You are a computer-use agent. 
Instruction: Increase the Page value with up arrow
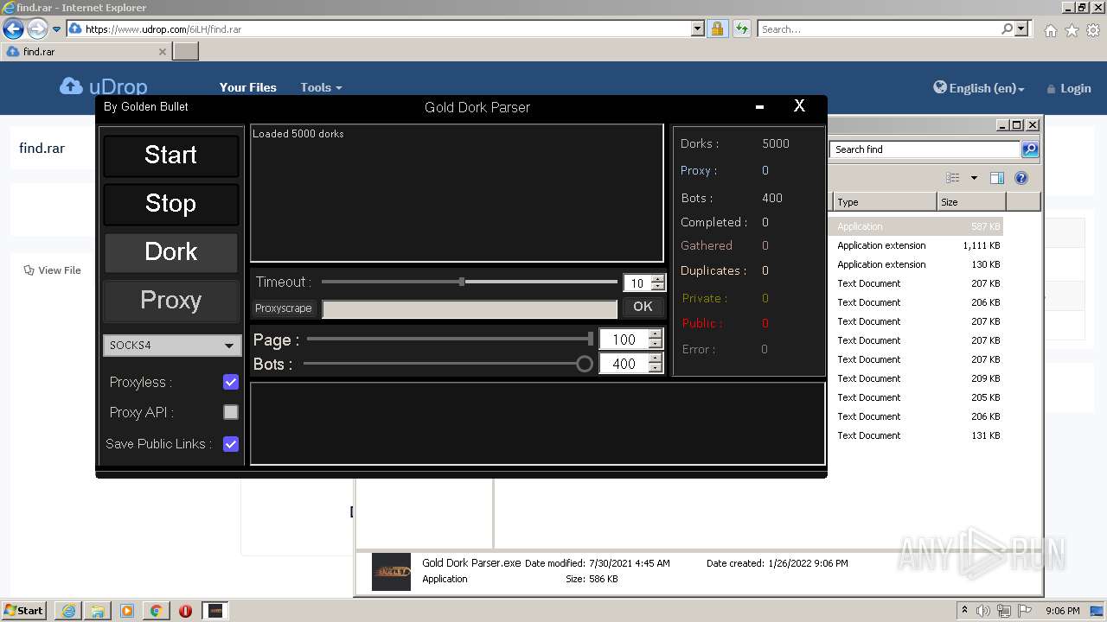click(x=655, y=334)
